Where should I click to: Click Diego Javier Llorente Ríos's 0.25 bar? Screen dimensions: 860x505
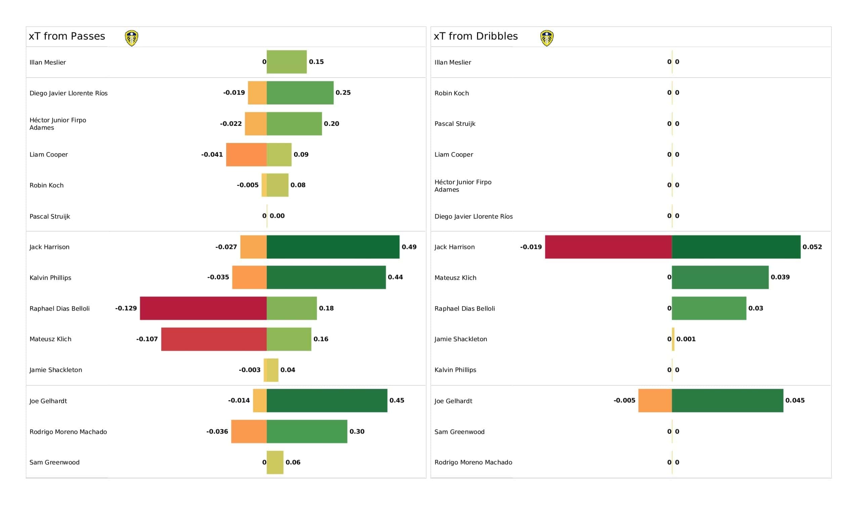300,93
